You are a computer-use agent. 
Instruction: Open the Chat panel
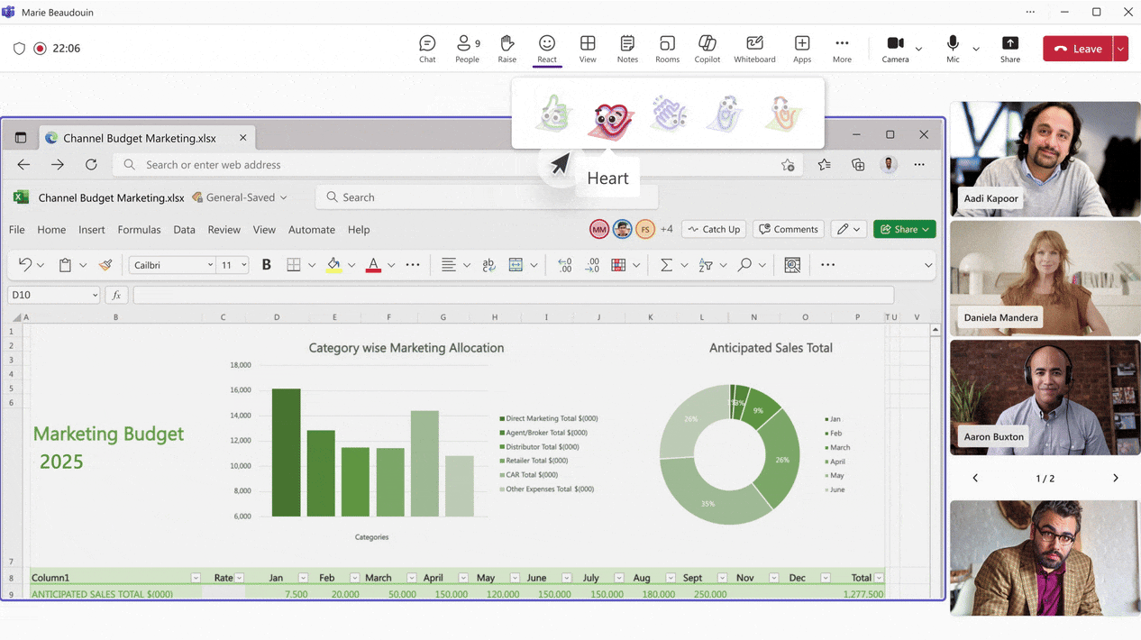tap(427, 49)
